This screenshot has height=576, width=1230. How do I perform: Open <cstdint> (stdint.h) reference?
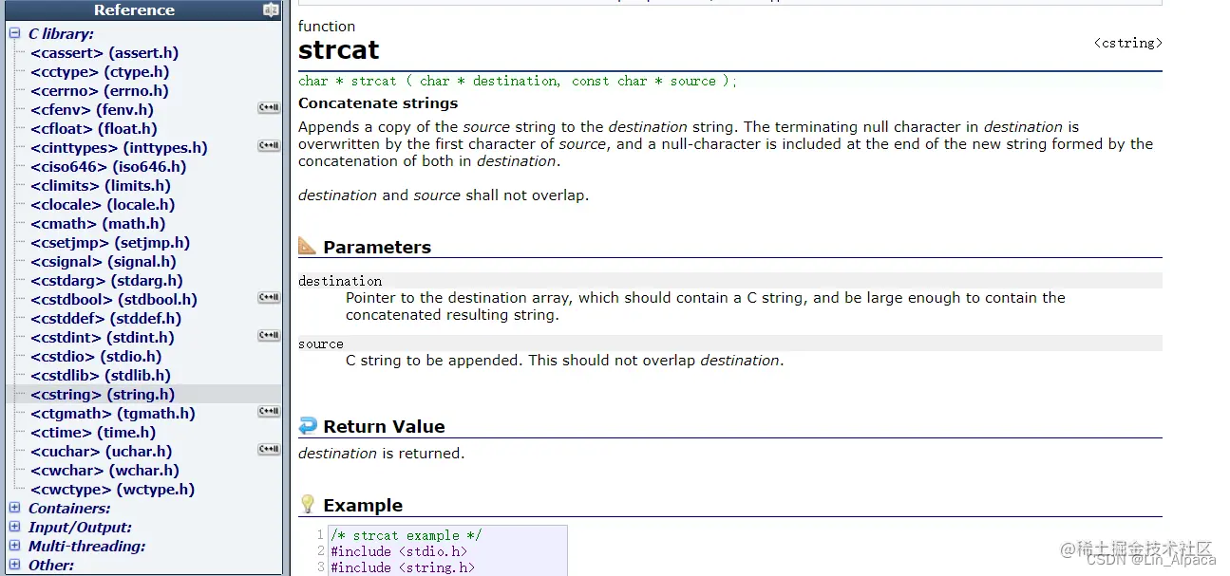(103, 338)
